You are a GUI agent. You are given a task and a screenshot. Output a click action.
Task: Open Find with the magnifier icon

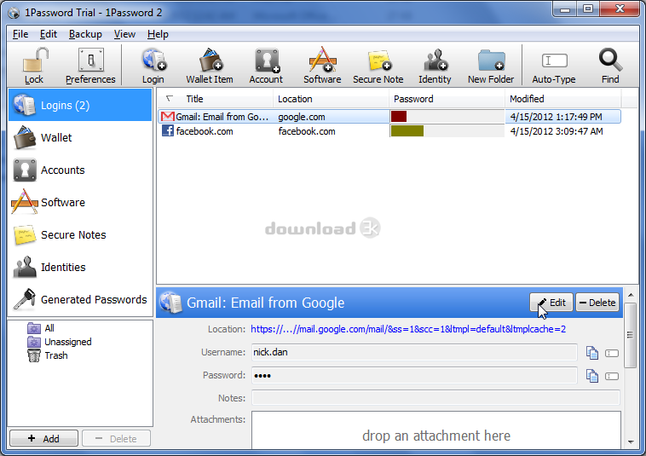(x=610, y=65)
